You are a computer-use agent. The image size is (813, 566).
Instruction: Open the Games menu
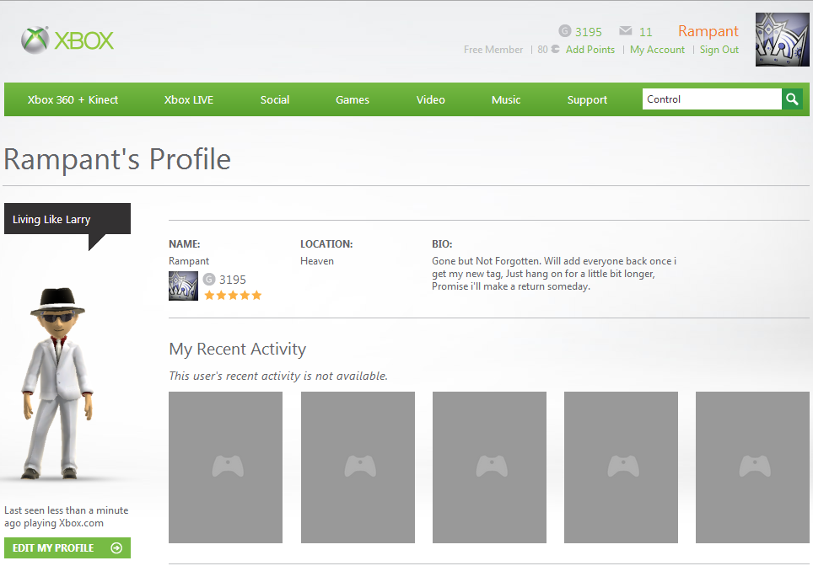point(353,99)
